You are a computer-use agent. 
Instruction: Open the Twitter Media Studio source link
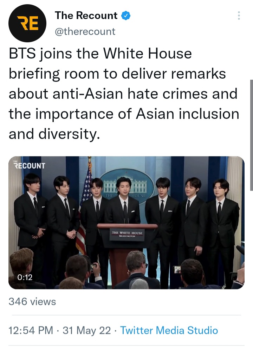169,330
